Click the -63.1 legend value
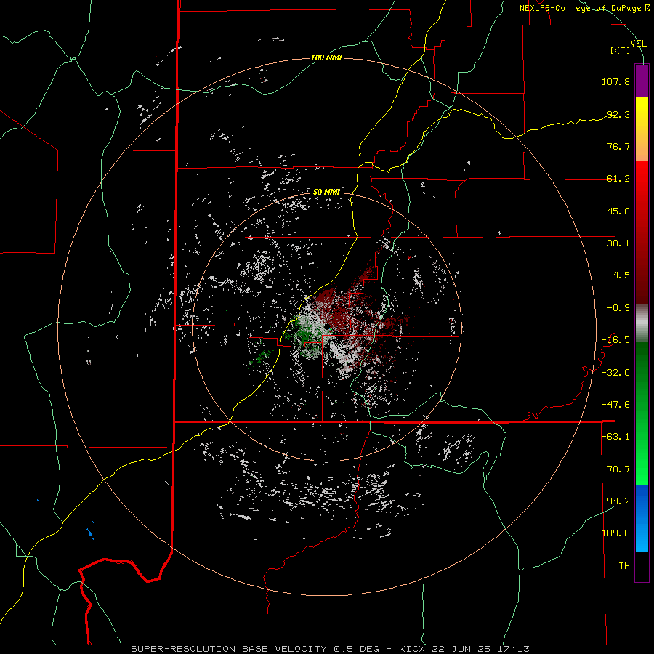The image size is (654, 654). (x=615, y=437)
